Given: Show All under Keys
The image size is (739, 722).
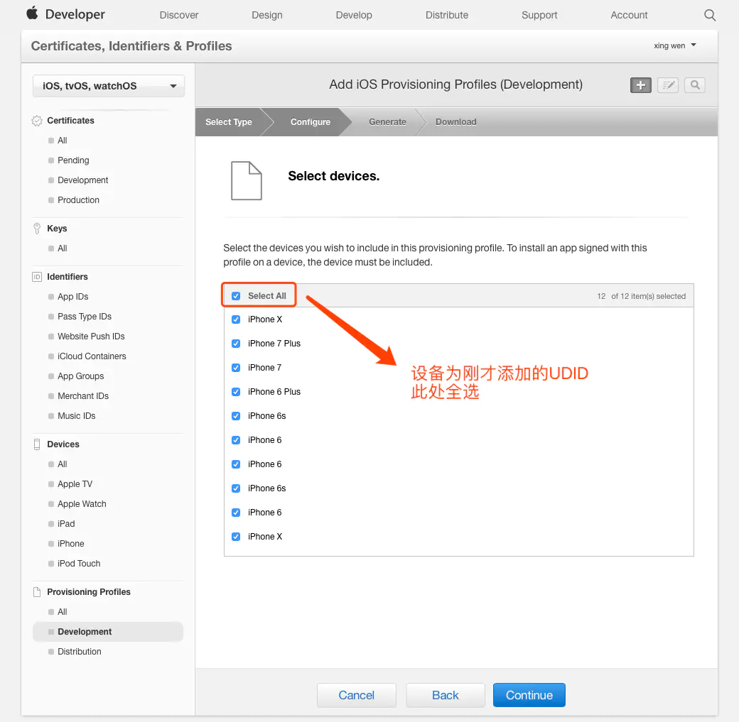Looking at the screenshot, I should 63,248.
